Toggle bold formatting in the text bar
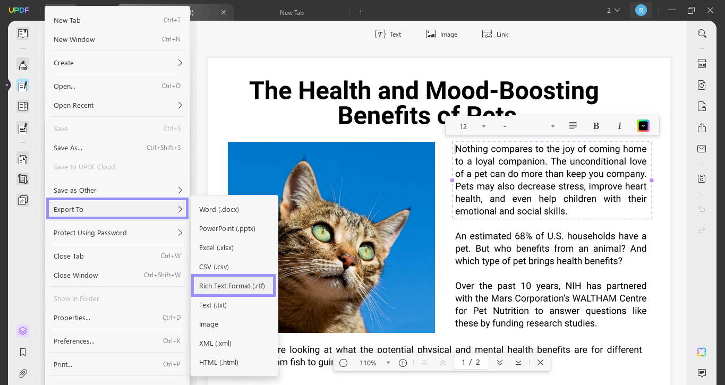The height and width of the screenshot is (385, 725). pos(596,126)
